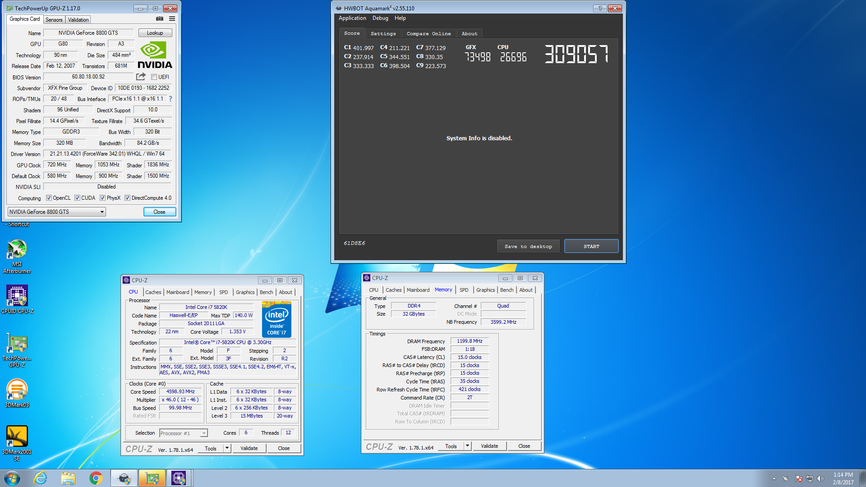Click START button in Aquamark
866x487 pixels.
[x=591, y=246]
